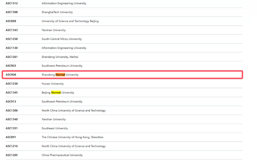
Task: Select university name in ASC1306 row
Action: 73,111
